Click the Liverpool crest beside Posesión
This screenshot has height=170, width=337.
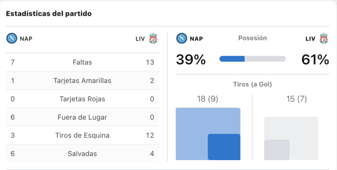[324, 39]
